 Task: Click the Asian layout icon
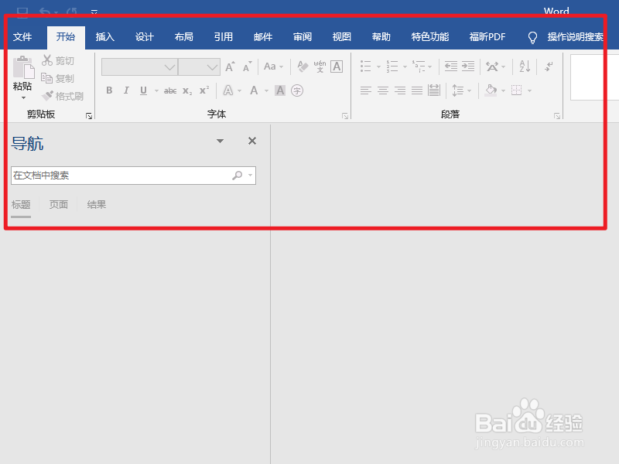tap(492, 67)
